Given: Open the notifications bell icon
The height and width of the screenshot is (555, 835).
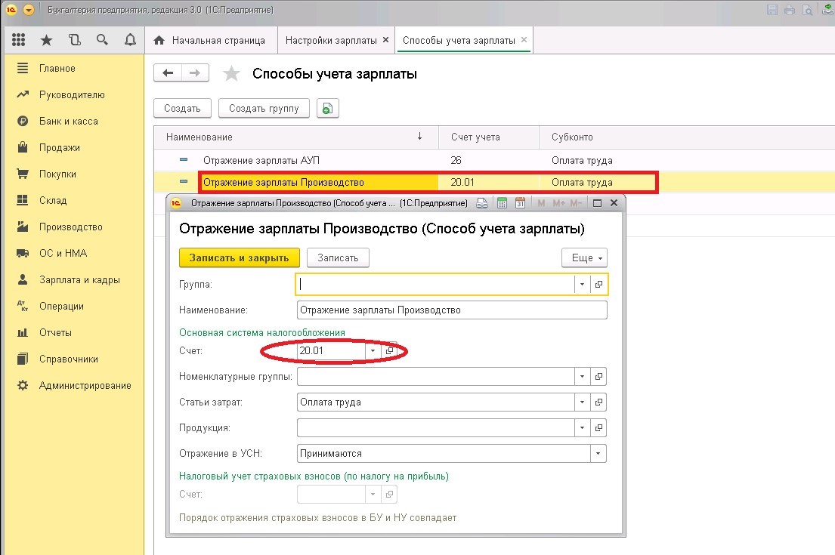Looking at the screenshot, I should (130, 40).
